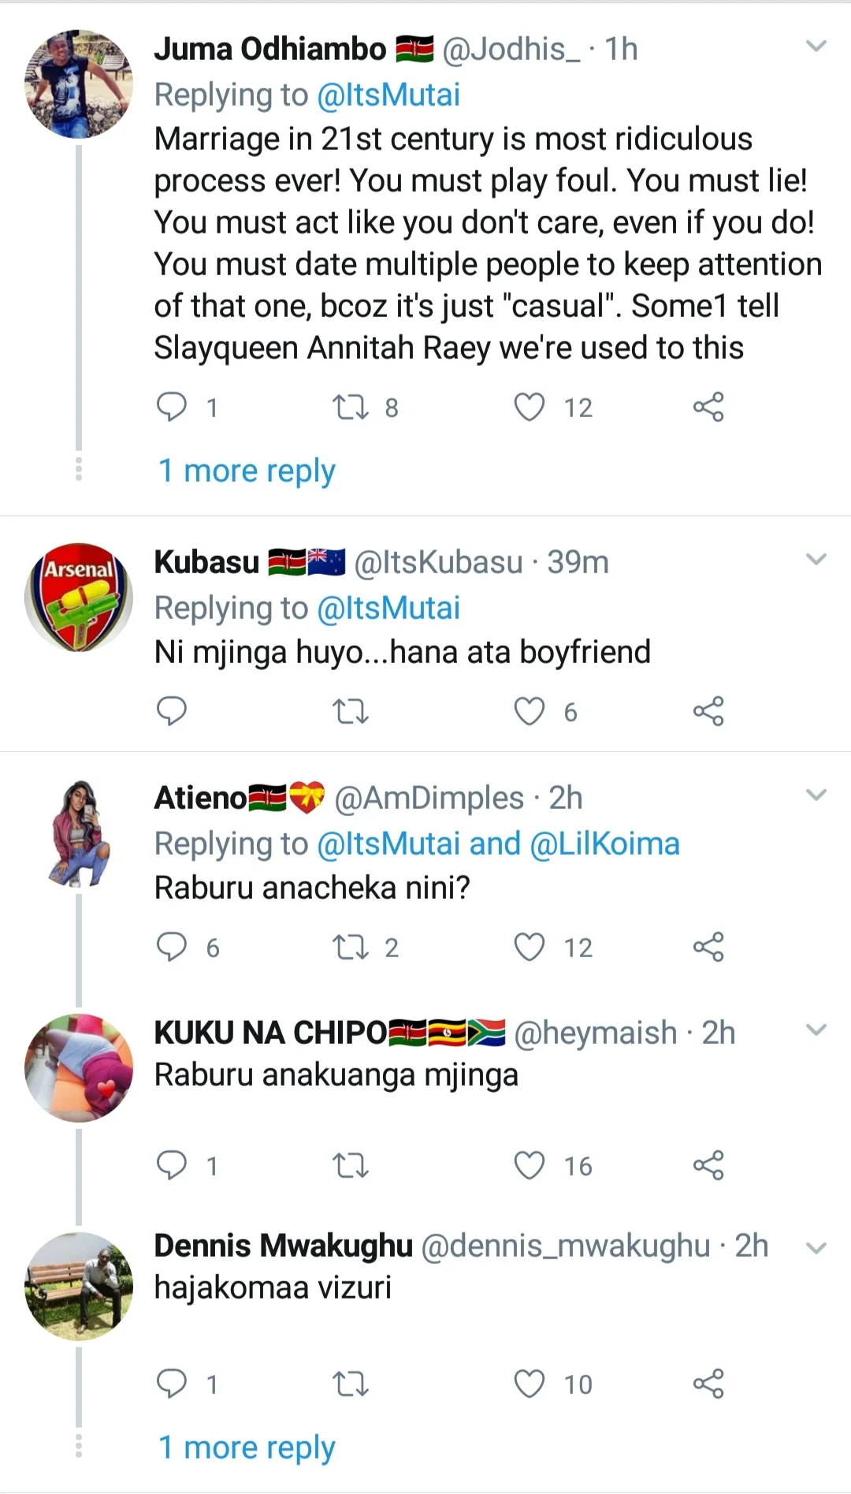Reply to Kubasu's tweet
The height and width of the screenshot is (1494, 851).
tap(172, 711)
